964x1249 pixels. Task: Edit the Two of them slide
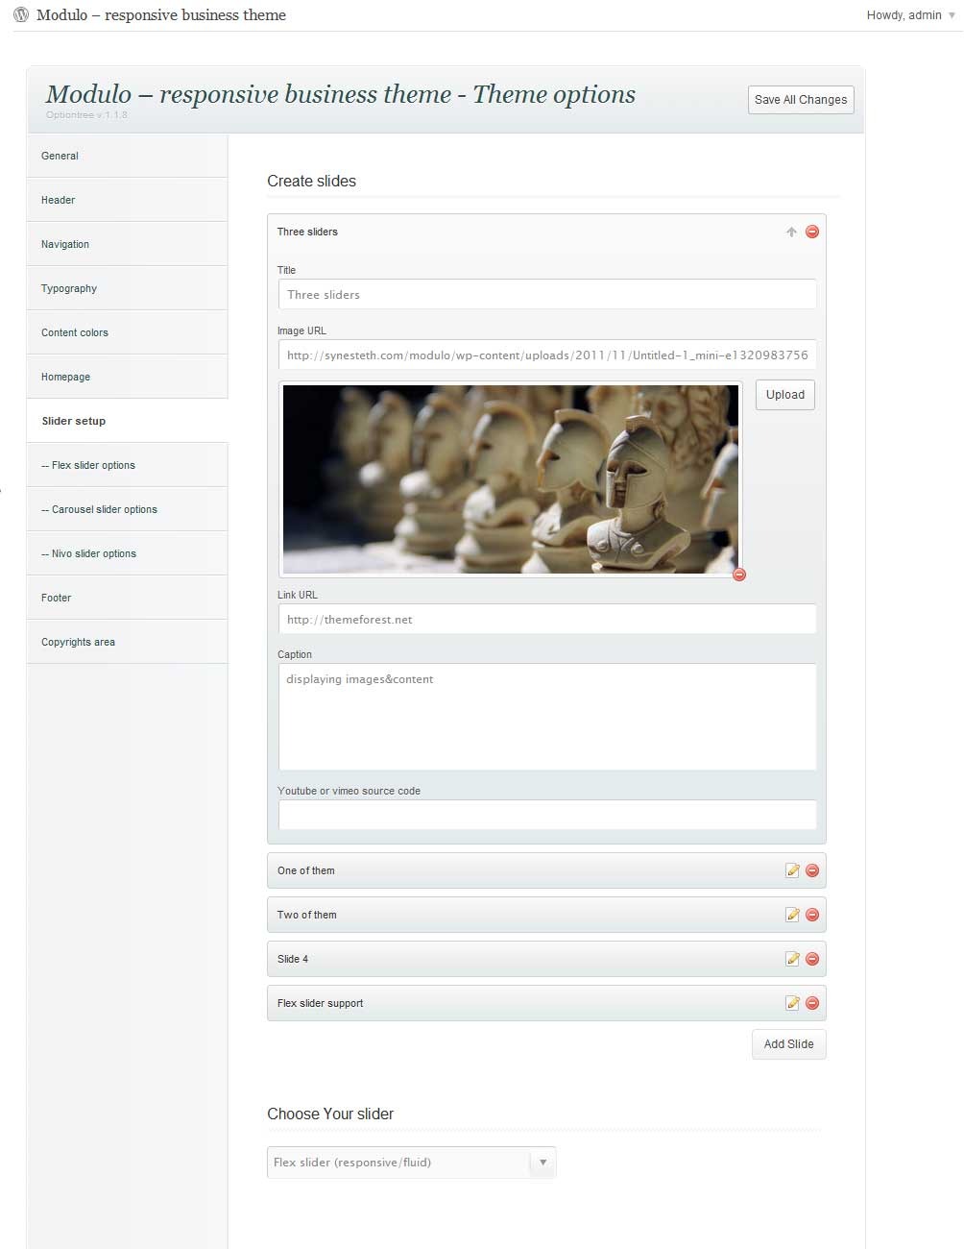pos(792,915)
